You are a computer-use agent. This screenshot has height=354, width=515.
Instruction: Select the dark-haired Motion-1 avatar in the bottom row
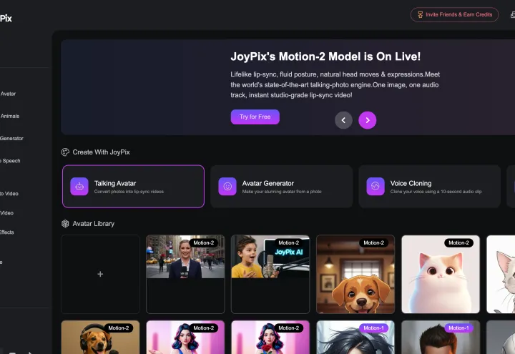(355, 338)
